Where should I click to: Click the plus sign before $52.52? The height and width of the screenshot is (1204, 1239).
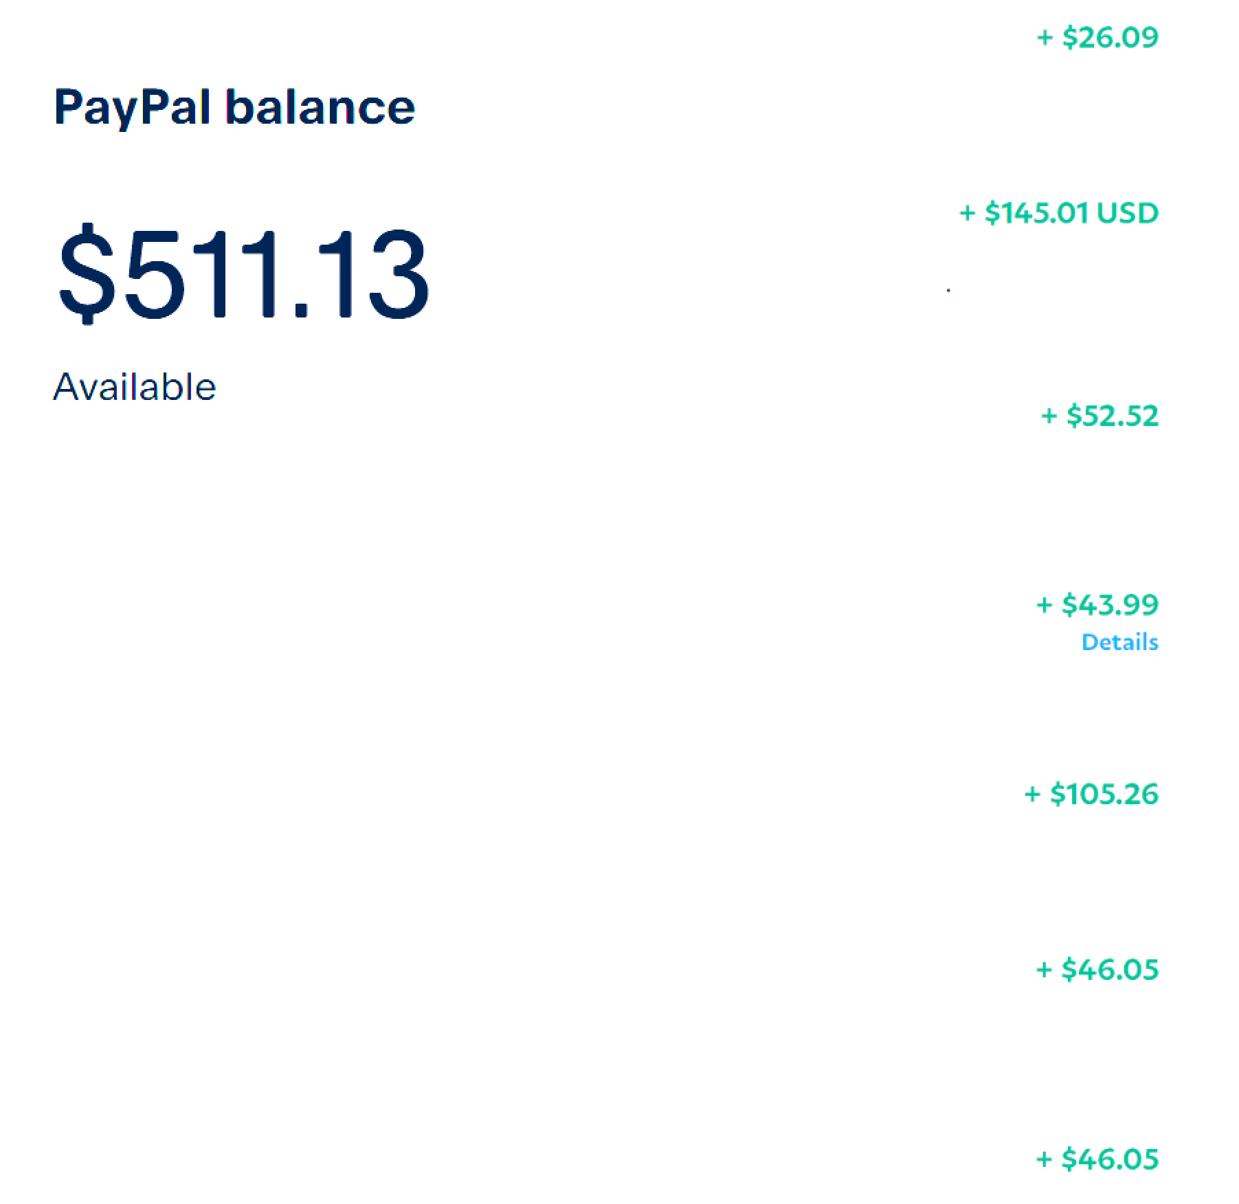(x=1049, y=416)
